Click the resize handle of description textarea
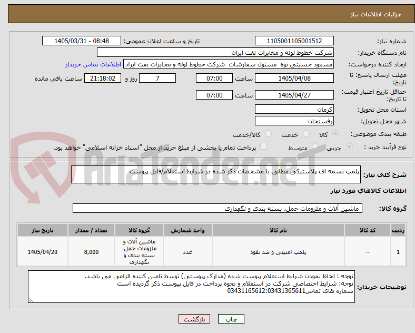The image size is (415, 333). coord(74,181)
